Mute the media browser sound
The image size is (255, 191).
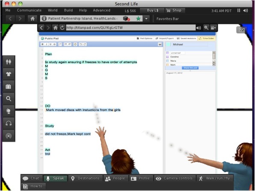[199, 28]
